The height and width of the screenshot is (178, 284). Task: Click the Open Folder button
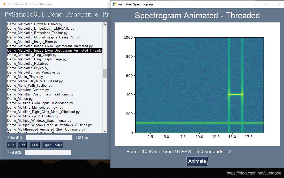click(x=53, y=145)
